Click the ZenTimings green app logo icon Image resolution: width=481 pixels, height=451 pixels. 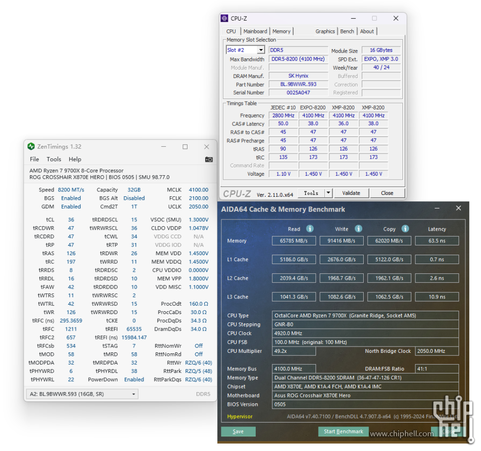click(x=31, y=146)
